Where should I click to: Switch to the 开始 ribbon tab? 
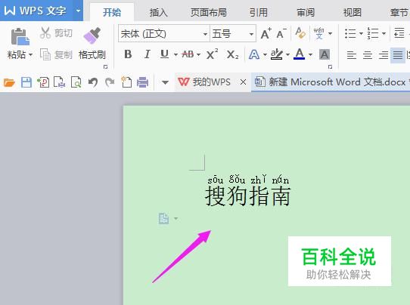point(112,12)
